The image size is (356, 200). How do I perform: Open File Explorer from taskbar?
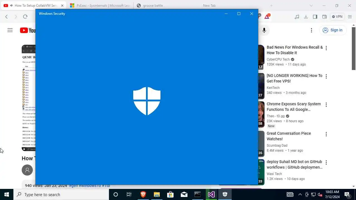pos(157,194)
